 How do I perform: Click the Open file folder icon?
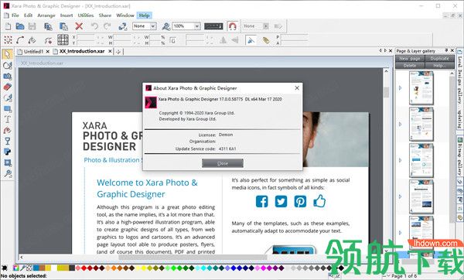pos(20,26)
